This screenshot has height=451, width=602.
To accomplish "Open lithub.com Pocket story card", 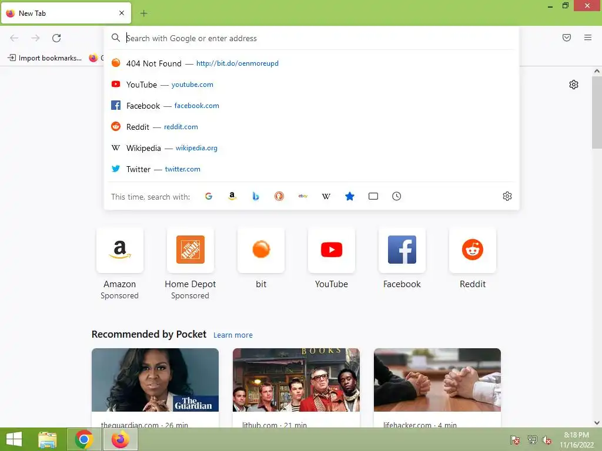I will (296, 388).
